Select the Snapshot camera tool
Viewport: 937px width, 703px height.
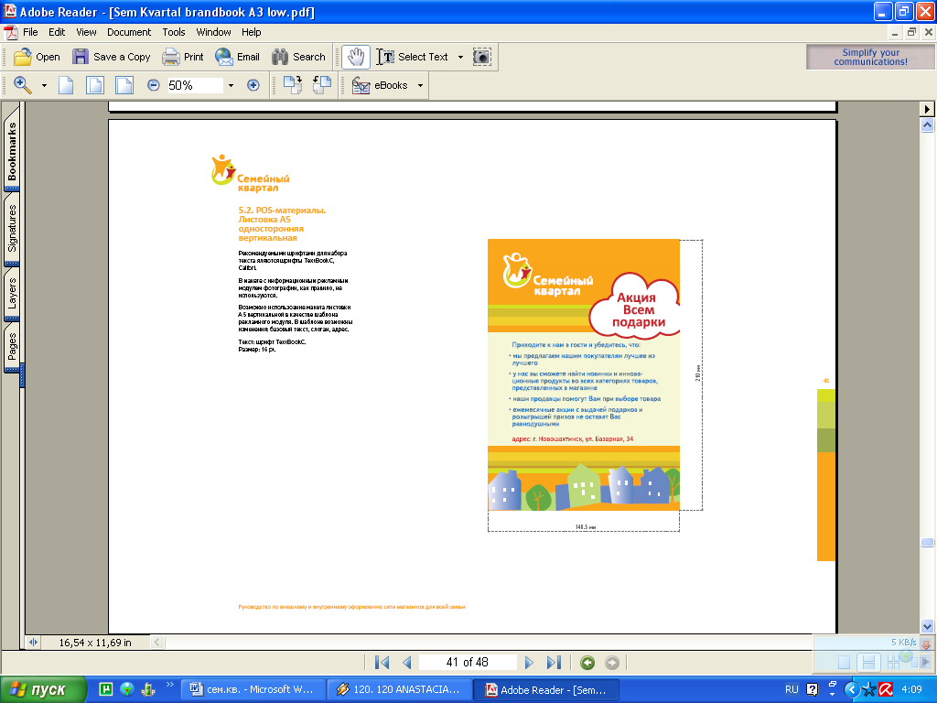[x=481, y=57]
